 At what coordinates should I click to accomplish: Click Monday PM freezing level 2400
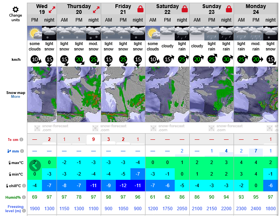pos(256,209)
